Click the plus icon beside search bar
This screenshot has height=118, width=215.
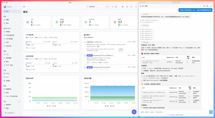(113, 7)
